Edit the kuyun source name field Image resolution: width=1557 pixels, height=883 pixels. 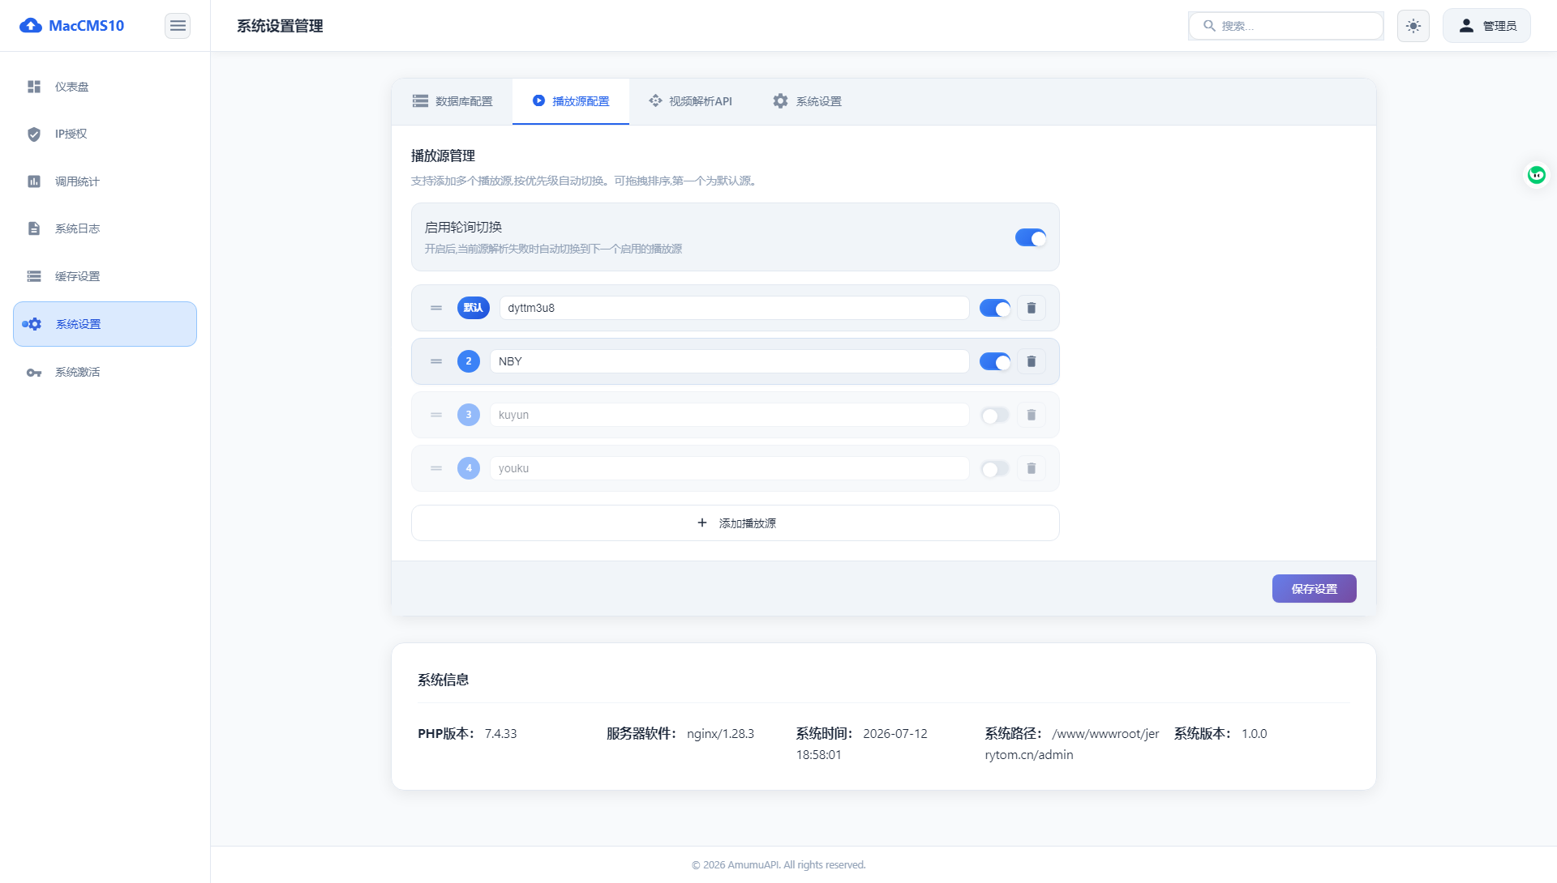pyautogui.click(x=729, y=415)
